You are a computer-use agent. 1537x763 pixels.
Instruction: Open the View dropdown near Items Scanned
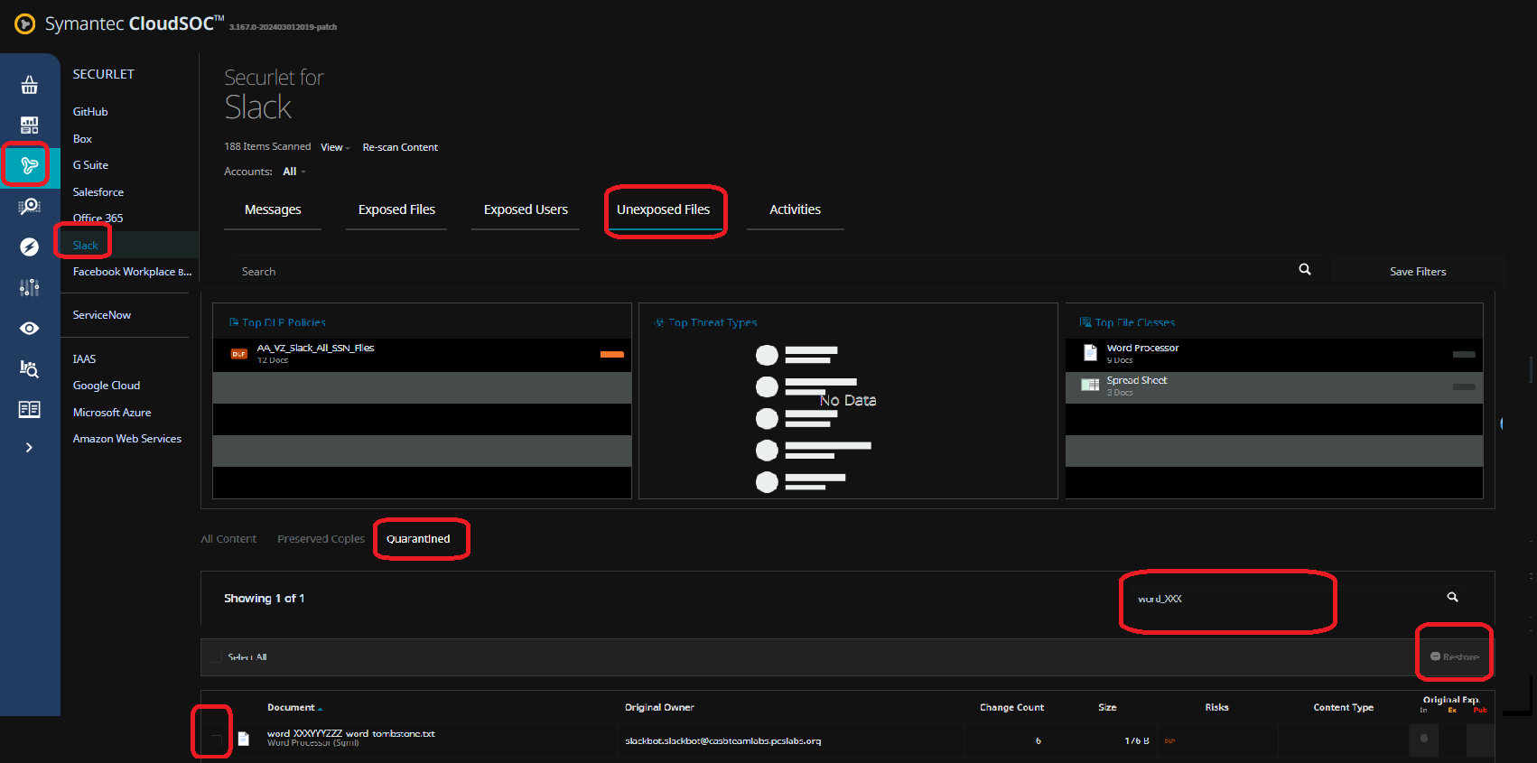click(334, 147)
